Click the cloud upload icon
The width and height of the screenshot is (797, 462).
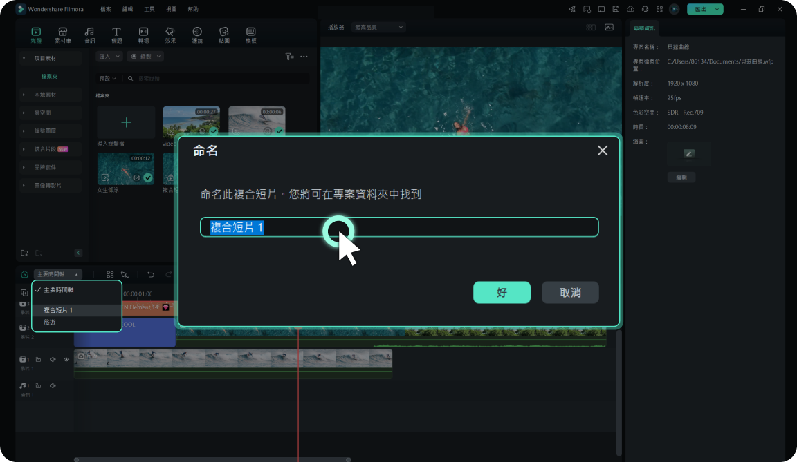click(x=630, y=9)
